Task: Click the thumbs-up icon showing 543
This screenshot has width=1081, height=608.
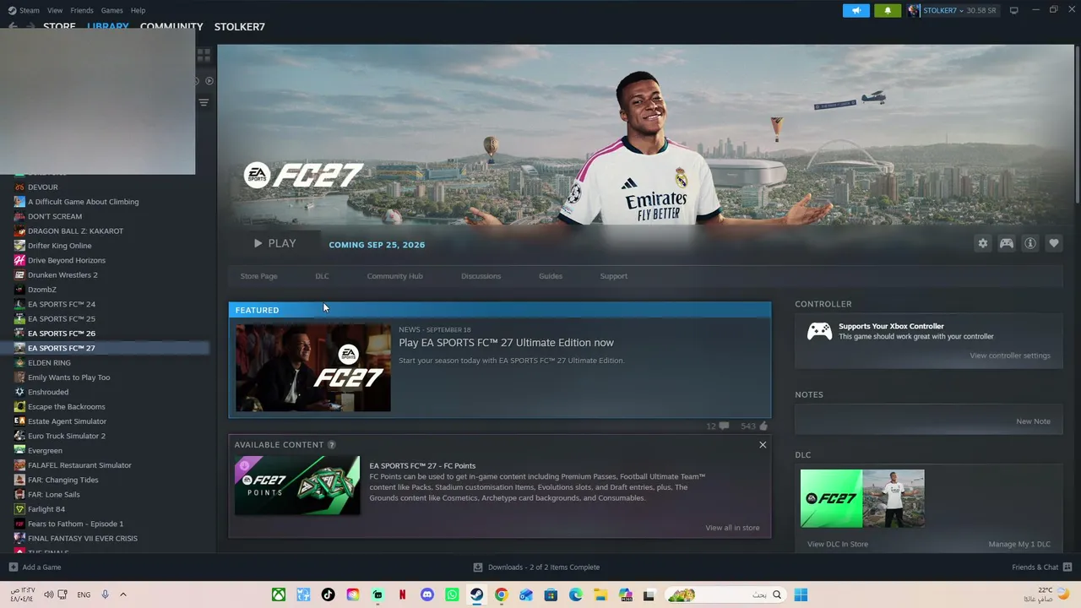Action: click(763, 426)
